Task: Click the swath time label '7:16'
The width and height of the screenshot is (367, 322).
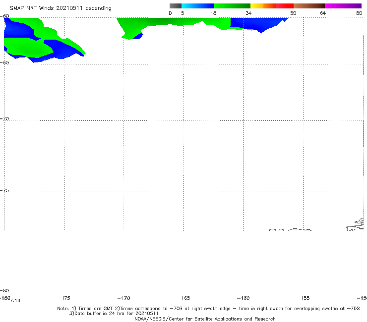Action: coord(15,301)
